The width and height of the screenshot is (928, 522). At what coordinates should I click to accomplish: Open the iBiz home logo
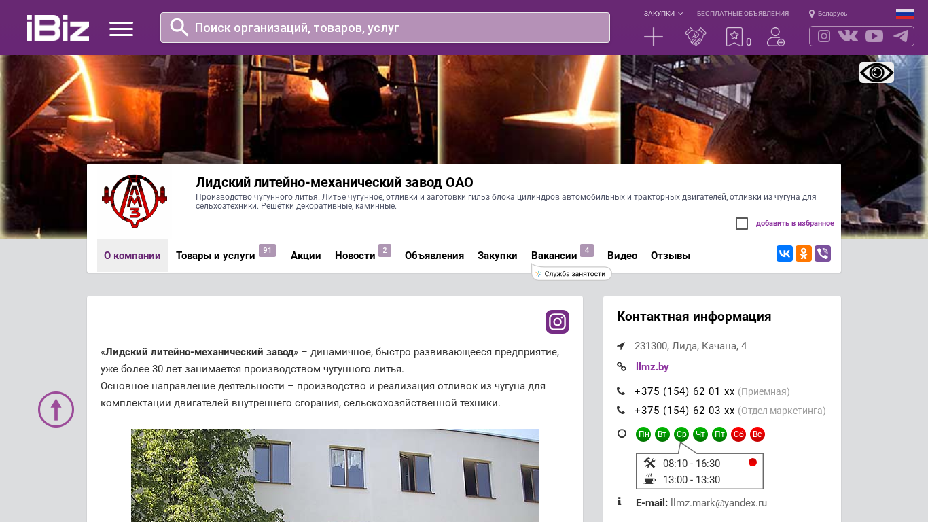coord(58,28)
